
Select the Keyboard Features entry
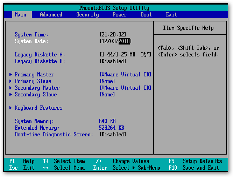(x=38, y=108)
